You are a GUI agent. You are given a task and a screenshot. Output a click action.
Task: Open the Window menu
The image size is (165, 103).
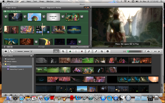[x=50, y=1]
